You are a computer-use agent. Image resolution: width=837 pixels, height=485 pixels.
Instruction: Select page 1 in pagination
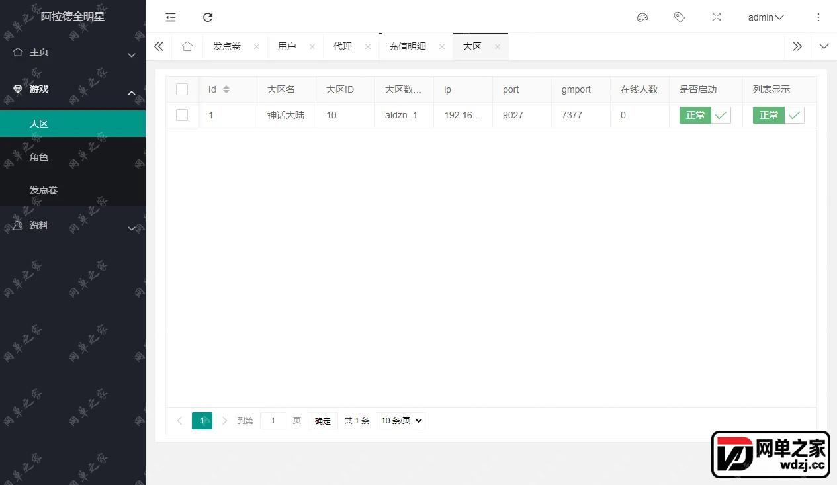tap(202, 421)
